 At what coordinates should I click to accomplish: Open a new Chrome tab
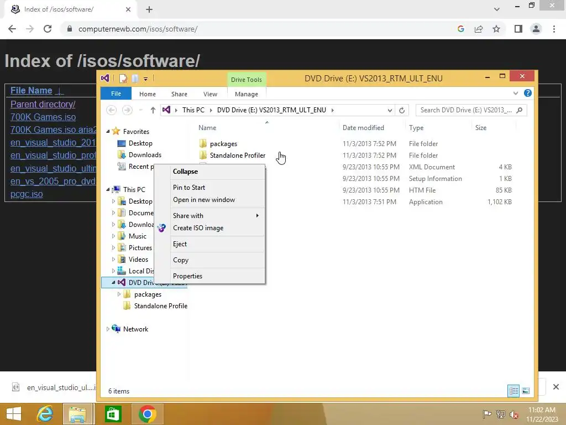[149, 9]
